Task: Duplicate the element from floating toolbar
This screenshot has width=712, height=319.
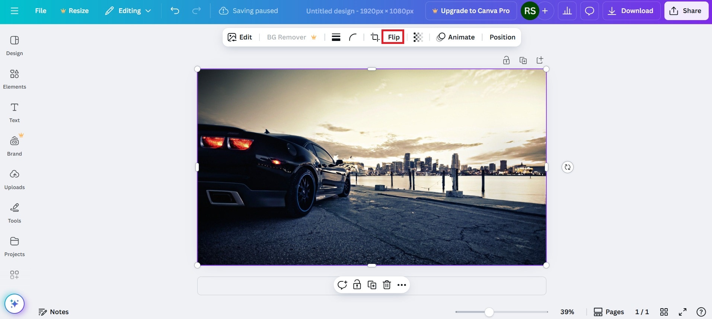Action: pos(372,285)
